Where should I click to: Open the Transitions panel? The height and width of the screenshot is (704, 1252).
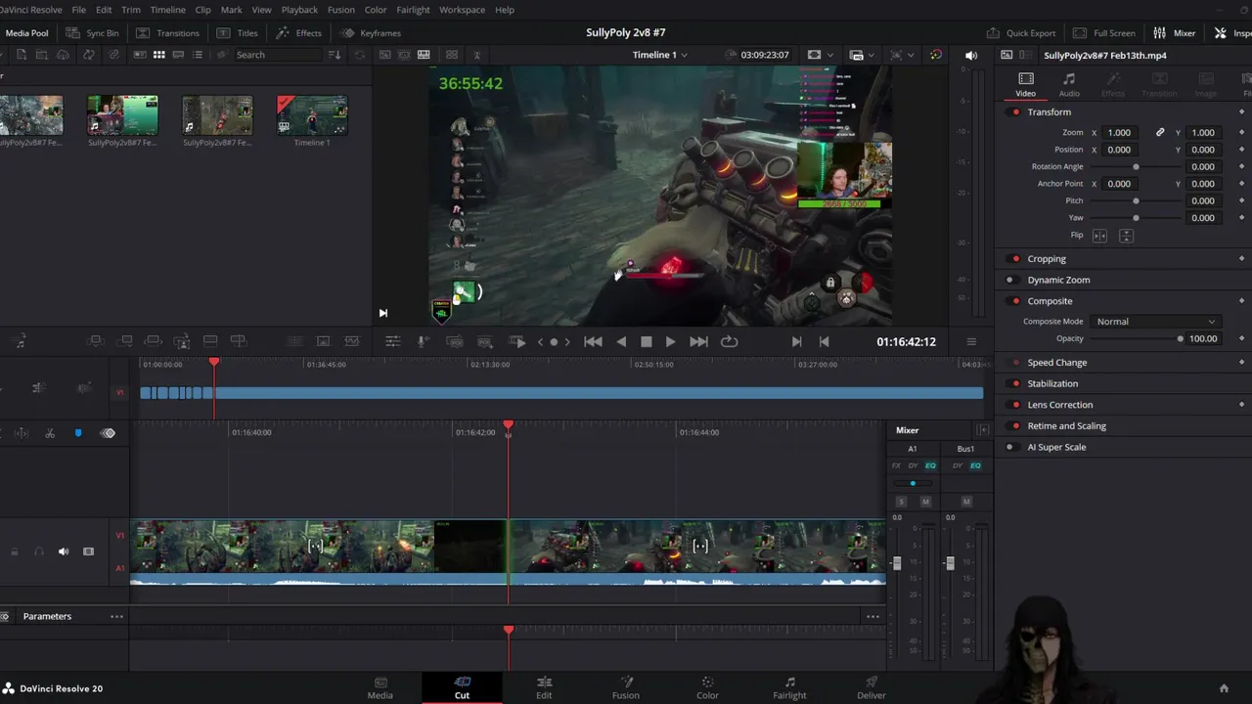pos(167,33)
